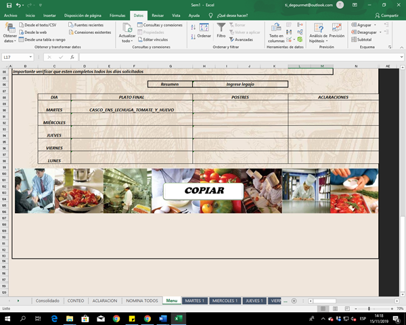Image resolution: width=406 pixels, height=325 pixels.
Task: Select cell CASCO_ENS_LECHUGA_TOMATE_Y_HUEVO
Action: pos(131,106)
